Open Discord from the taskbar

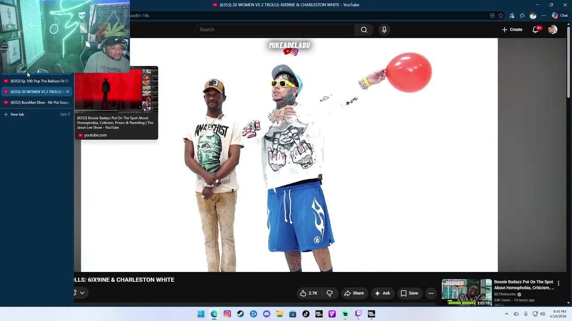[x=266, y=314]
